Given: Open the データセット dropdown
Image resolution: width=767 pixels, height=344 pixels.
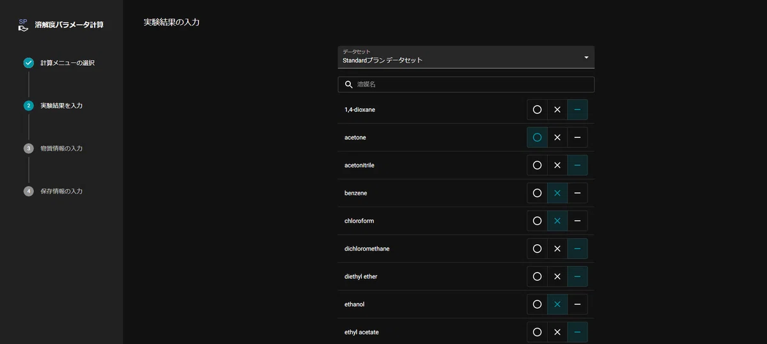Looking at the screenshot, I should [x=465, y=57].
